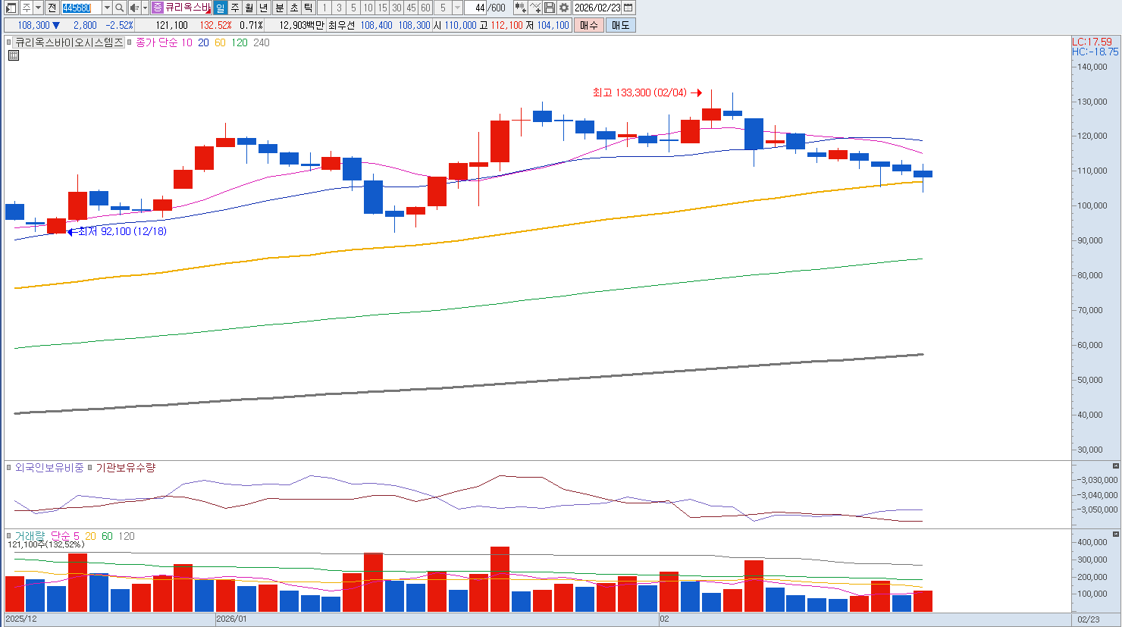Click the line chart compare icon
This screenshot has width=1122, height=627.
535,8
